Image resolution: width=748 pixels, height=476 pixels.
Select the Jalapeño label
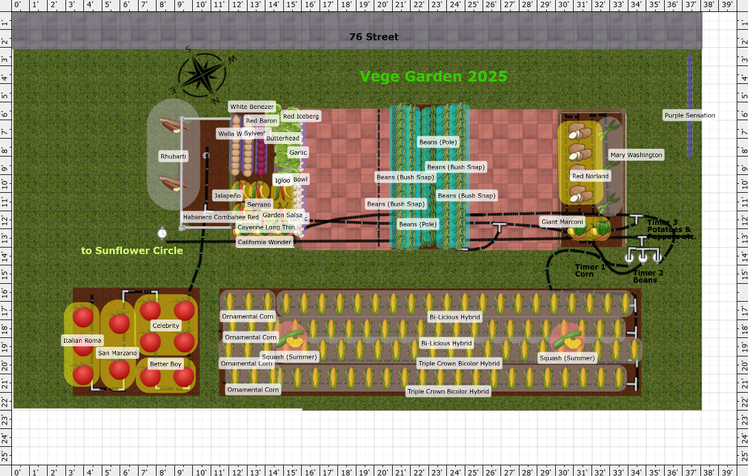(227, 195)
